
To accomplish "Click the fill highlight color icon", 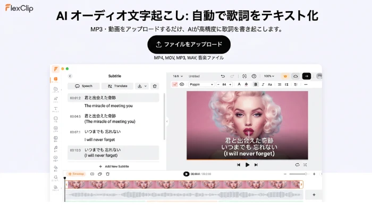I will click(246, 84).
